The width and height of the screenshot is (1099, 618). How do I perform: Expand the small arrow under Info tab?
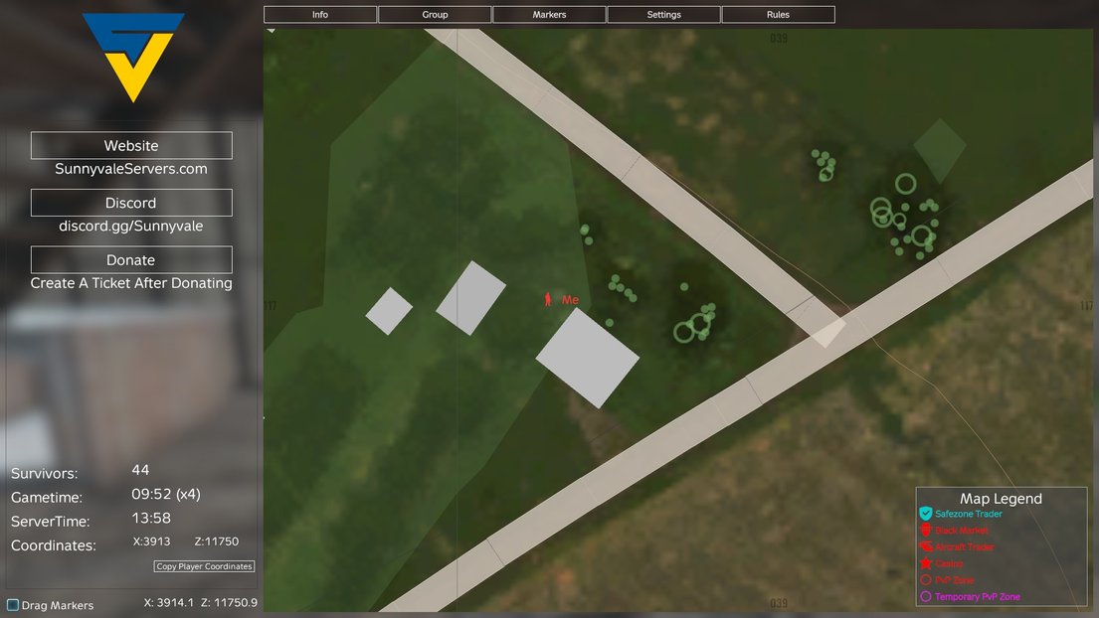pyautogui.click(x=272, y=31)
